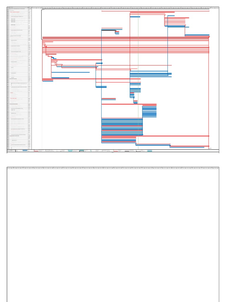Select the row ID column of the task table

tap(8, 78)
